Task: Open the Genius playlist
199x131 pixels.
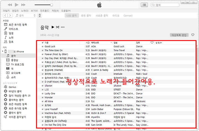Action: click(x=12, y=87)
